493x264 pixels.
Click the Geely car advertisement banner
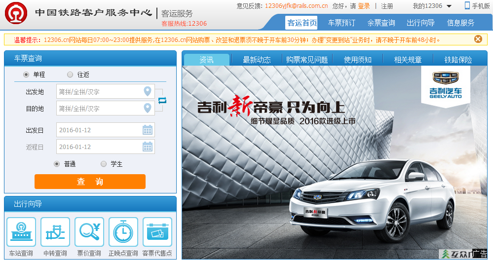pos(335,162)
